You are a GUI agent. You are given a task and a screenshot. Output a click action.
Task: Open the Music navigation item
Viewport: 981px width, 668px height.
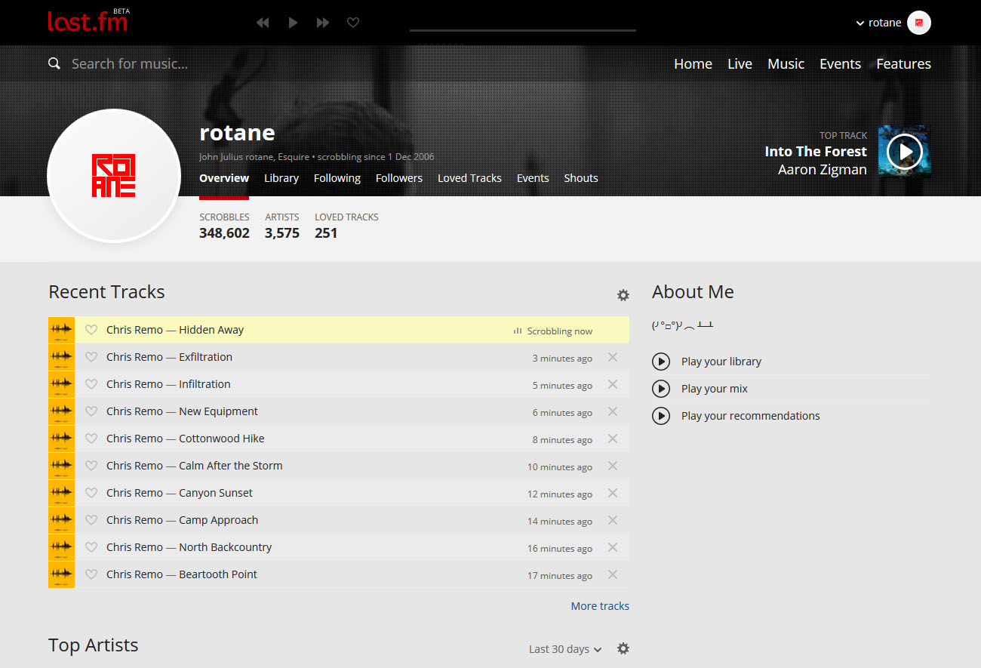786,64
